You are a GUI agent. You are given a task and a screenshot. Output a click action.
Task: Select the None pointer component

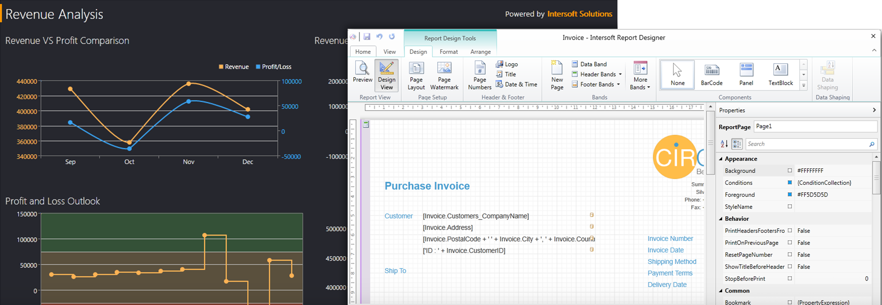tap(677, 74)
